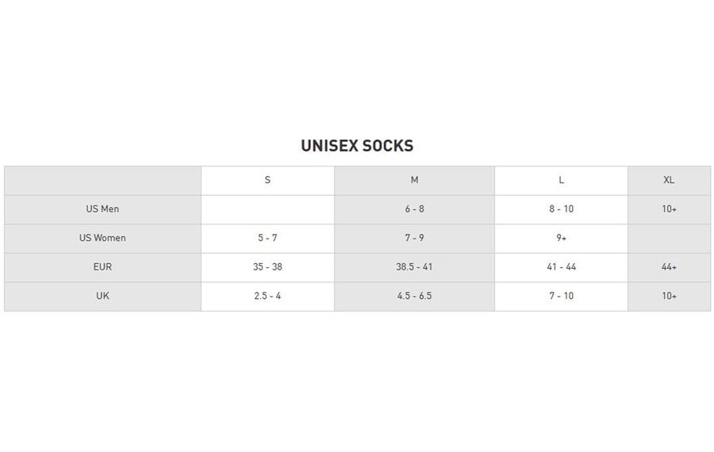
Task: Click the EUR row label
Action: pyautogui.click(x=102, y=267)
